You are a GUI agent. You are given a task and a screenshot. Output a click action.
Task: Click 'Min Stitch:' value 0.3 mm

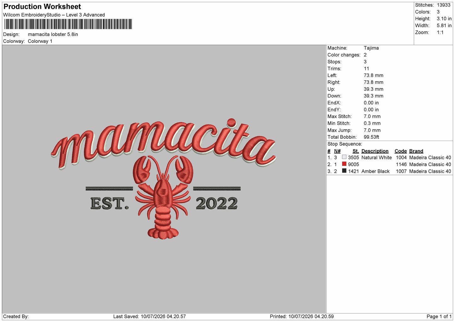[372, 123]
